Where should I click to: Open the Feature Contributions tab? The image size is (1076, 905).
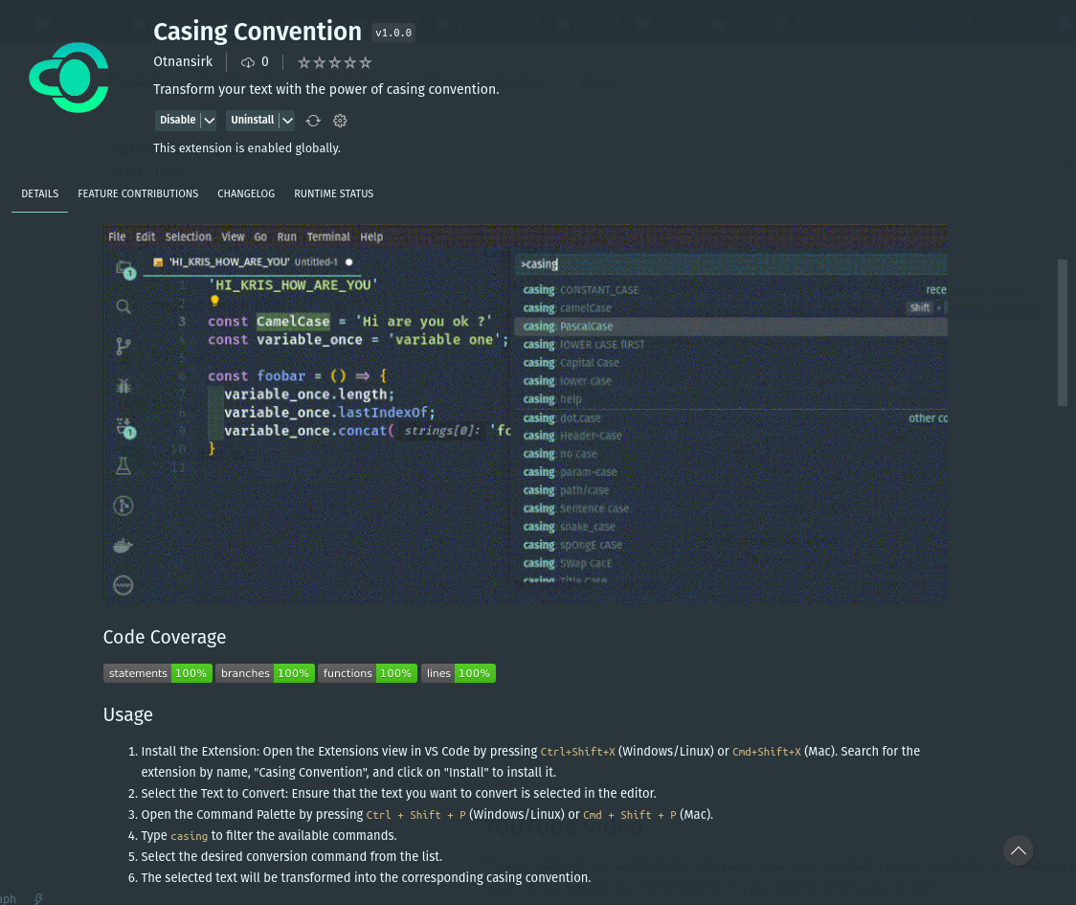pos(138,193)
